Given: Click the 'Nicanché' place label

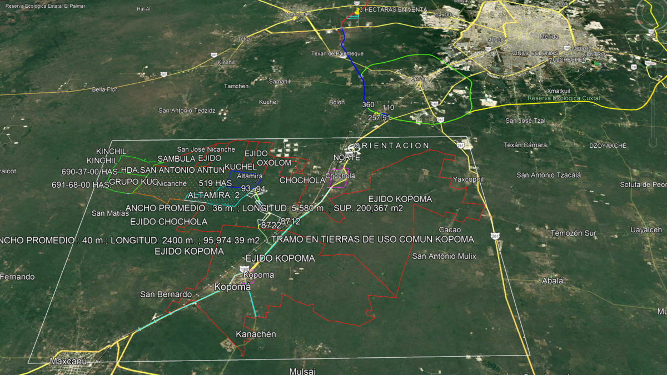Looking at the screenshot, I should click(x=172, y=183).
